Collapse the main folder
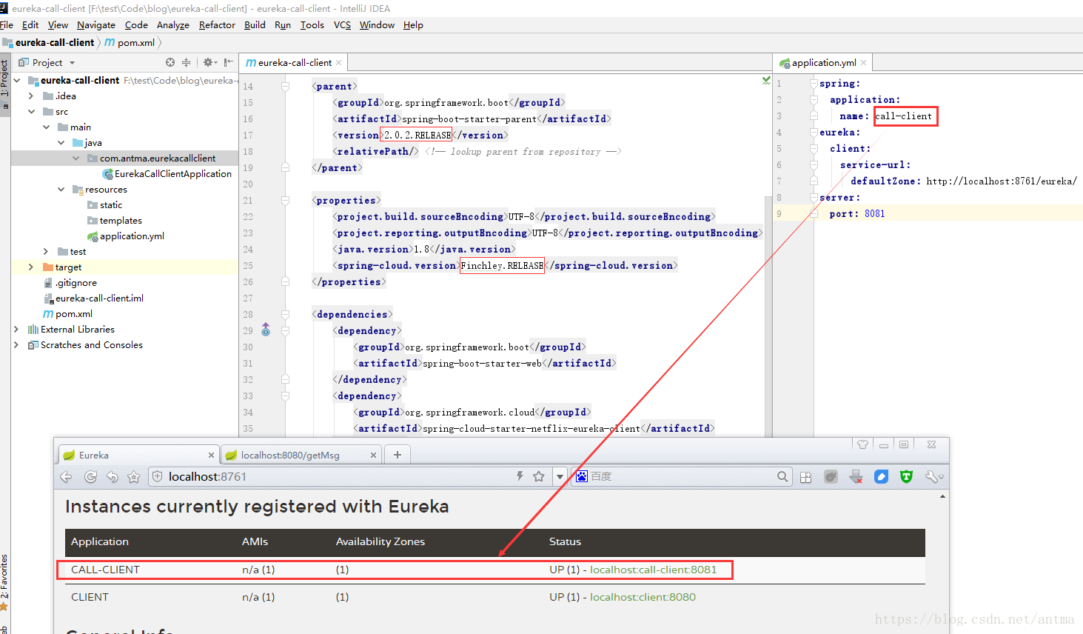 click(x=46, y=127)
